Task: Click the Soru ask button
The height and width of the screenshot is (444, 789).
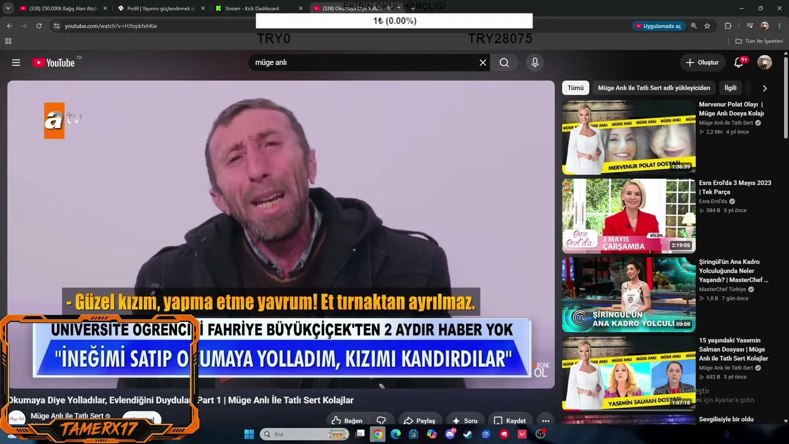Action: point(465,421)
